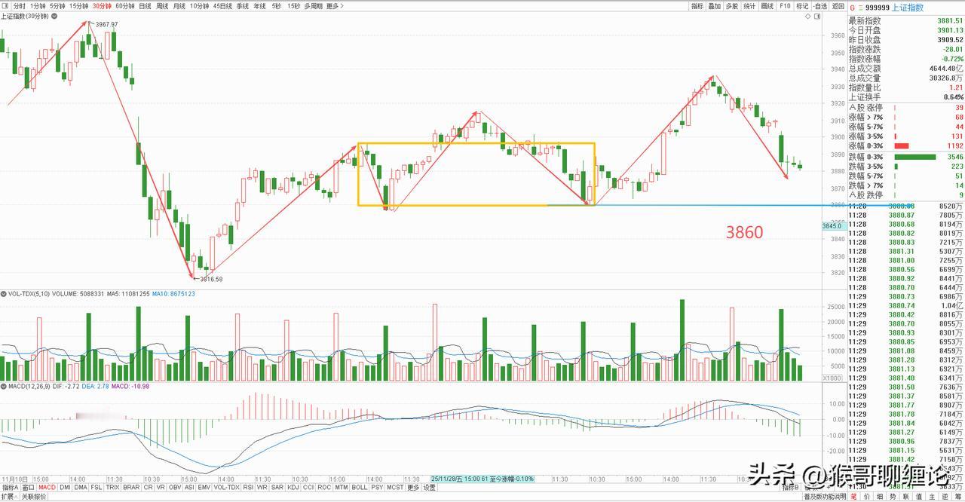
Task: Click the 总成交额 4644.48亿 value
Action: pyautogui.click(x=947, y=69)
